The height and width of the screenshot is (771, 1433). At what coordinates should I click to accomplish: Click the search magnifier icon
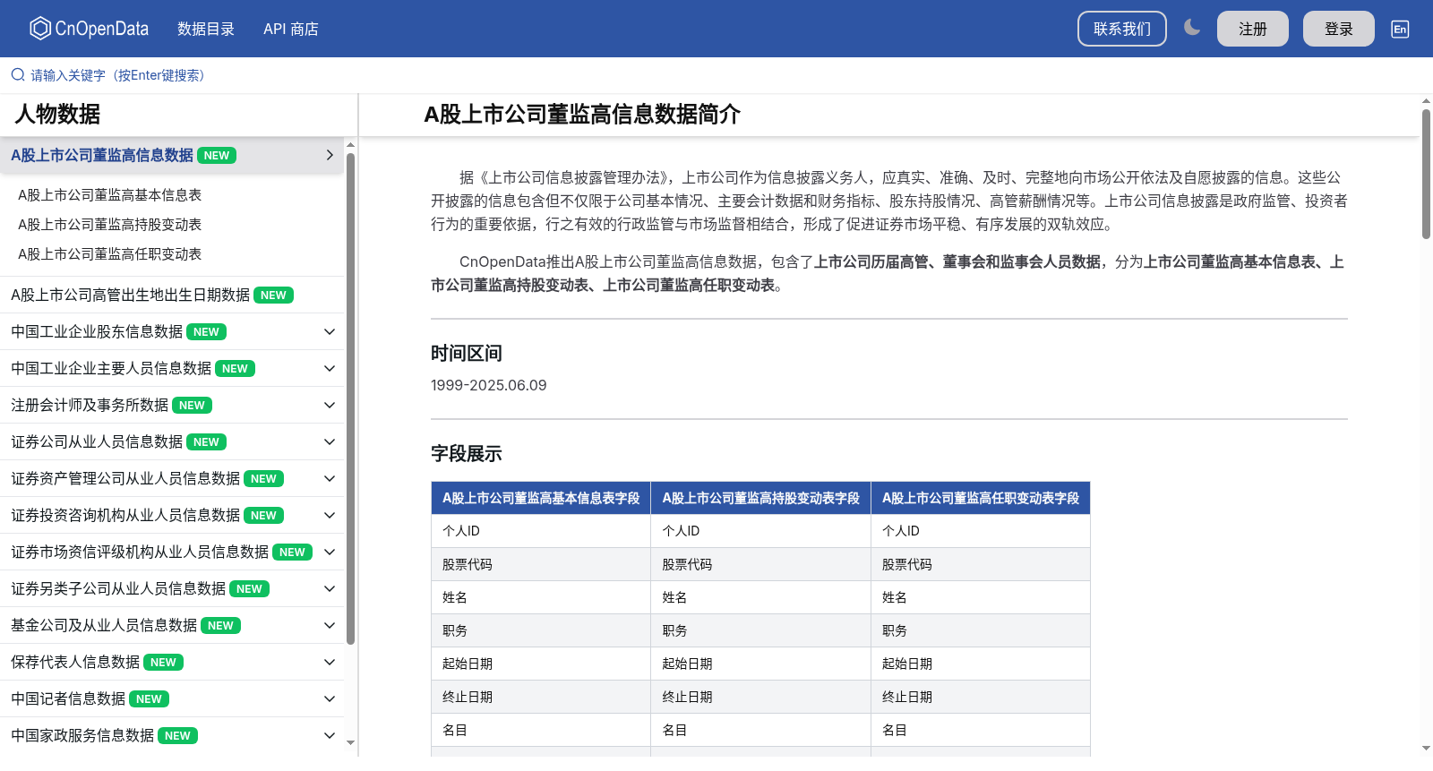click(x=18, y=75)
